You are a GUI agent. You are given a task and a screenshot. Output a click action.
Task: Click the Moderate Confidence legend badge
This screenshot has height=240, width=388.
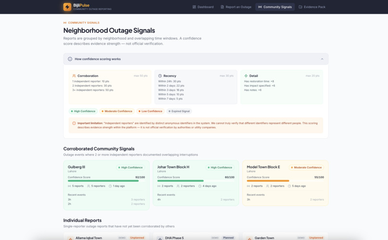coord(117,111)
